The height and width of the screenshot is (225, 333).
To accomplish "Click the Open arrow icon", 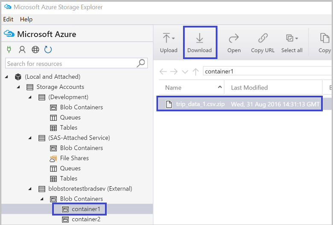I will pos(234,39).
